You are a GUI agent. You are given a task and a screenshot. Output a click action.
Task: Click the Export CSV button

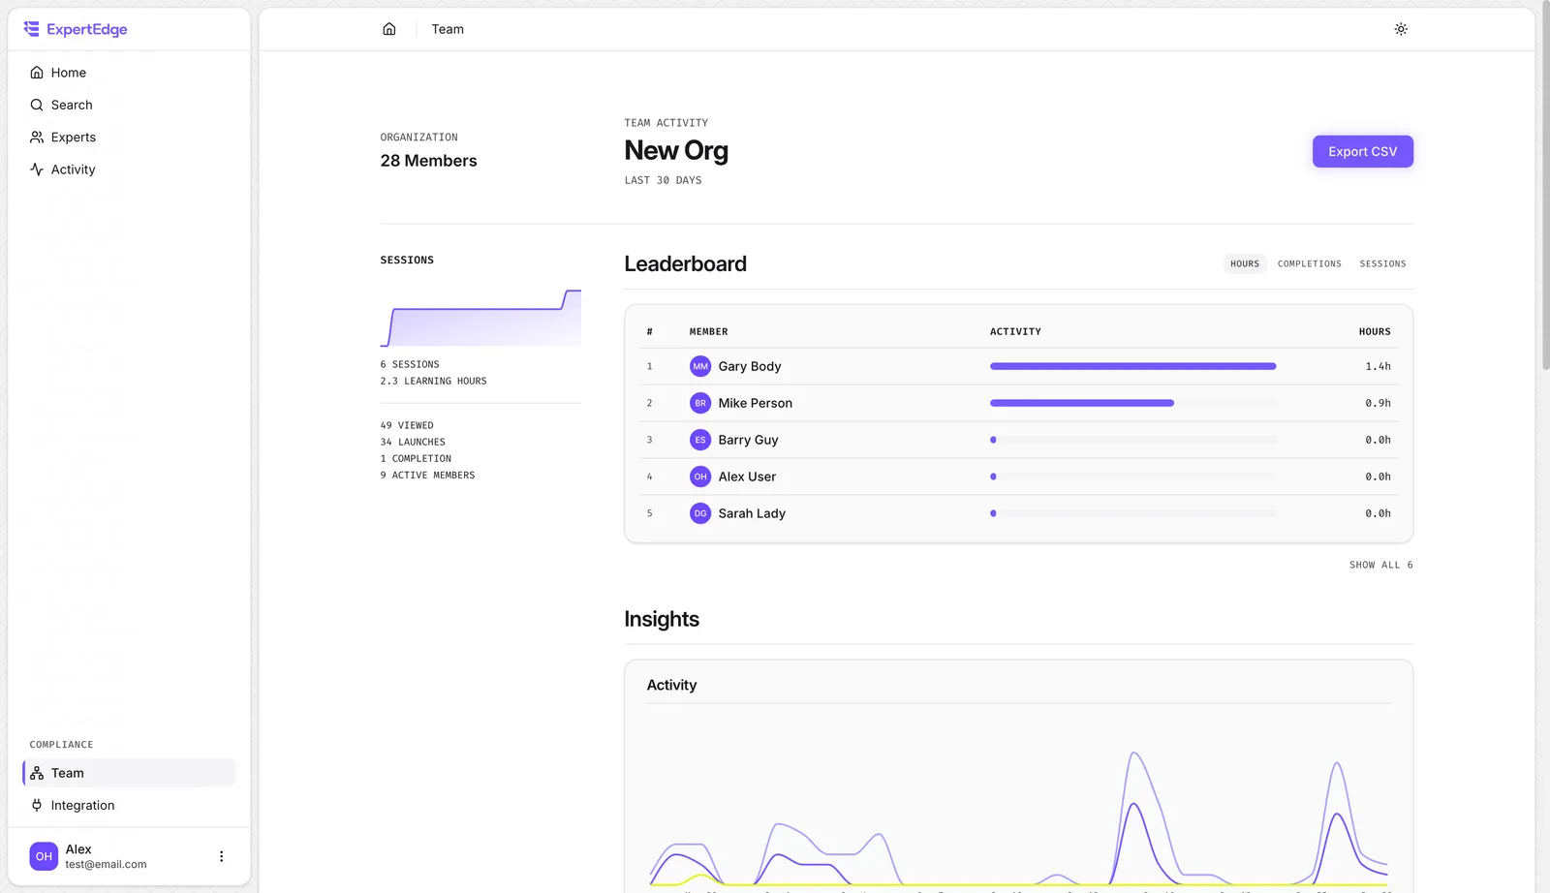[x=1363, y=151]
